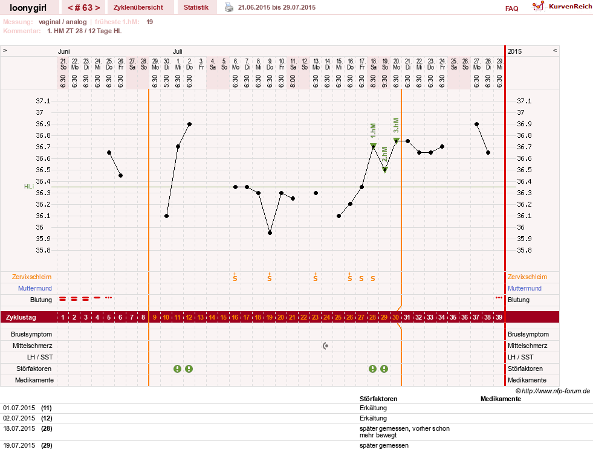Click the Störfaktoren warning icon on cycle day 12
Screen dimensions: 593x467
(x=189, y=369)
